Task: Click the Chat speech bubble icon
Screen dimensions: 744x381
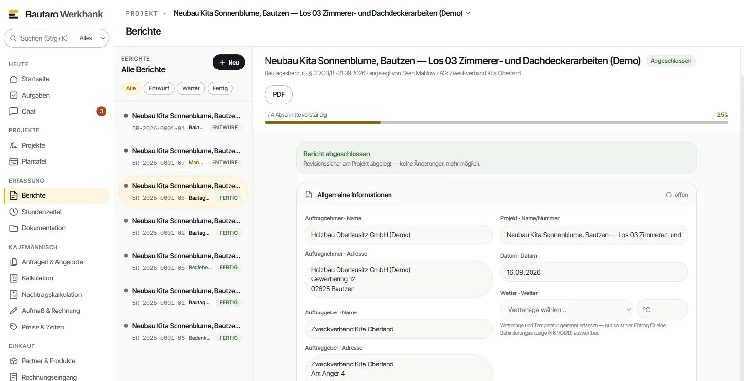Action: tap(14, 111)
